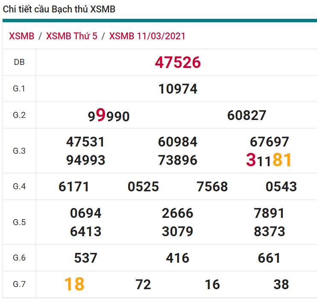Click the Chi tiết cầu Bạch thủ heading

coord(59,9)
